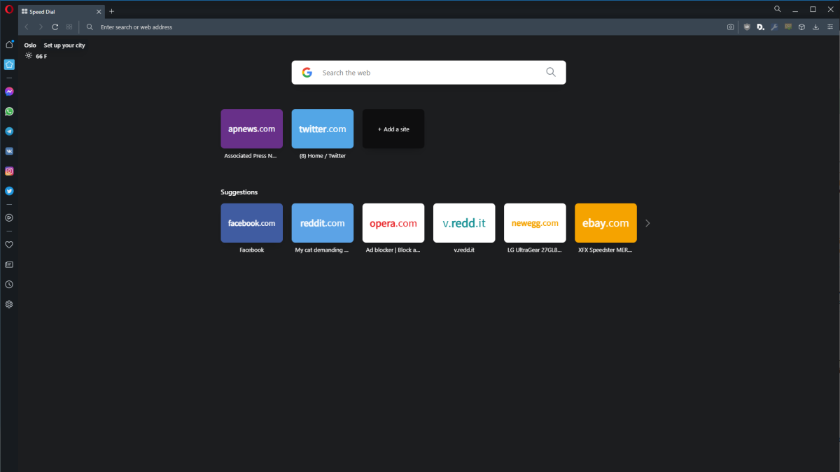The width and height of the screenshot is (840, 472).
Task: Open the home icon in sidebar
Action: click(9, 45)
